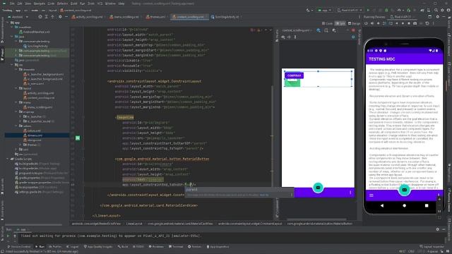Image resolution: width=452 pixels, height=254 pixels.
Task: Click emulator toolbar back triangle icon
Action: 397,23
